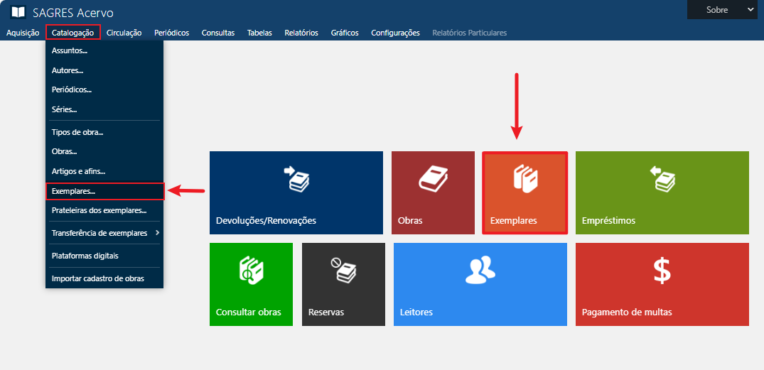Open the Circulação menu
Screen dimensions: 764x370
point(124,33)
